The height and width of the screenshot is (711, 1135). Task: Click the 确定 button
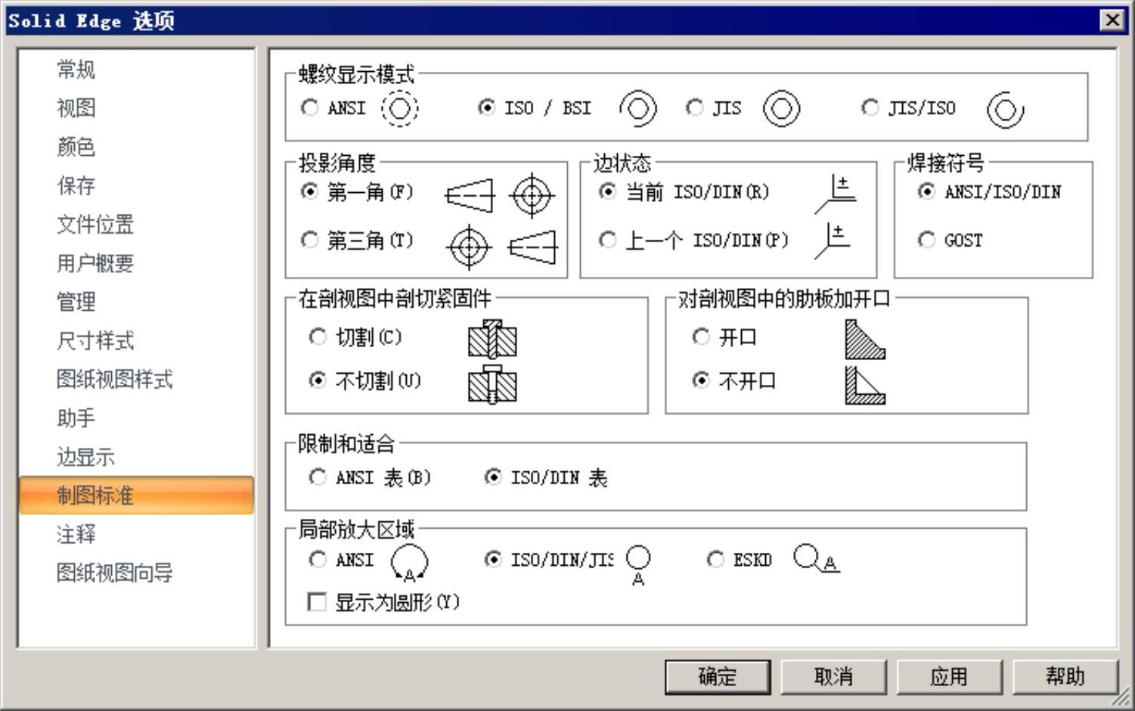(718, 676)
